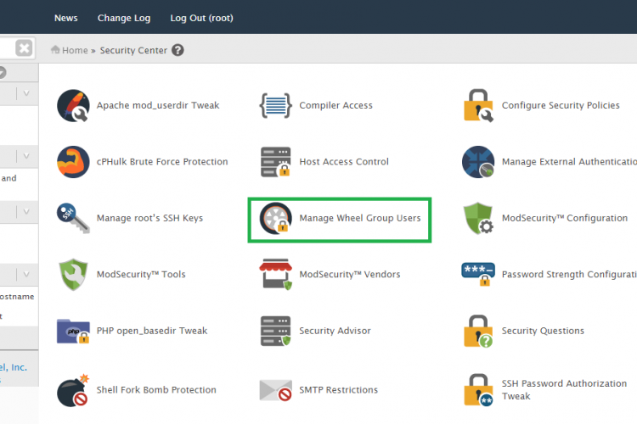Image resolution: width=637 pixels, height=424 pixels.
Task: Expand the sidebar chevron below the word 'and'
Action: coord(26,212)
